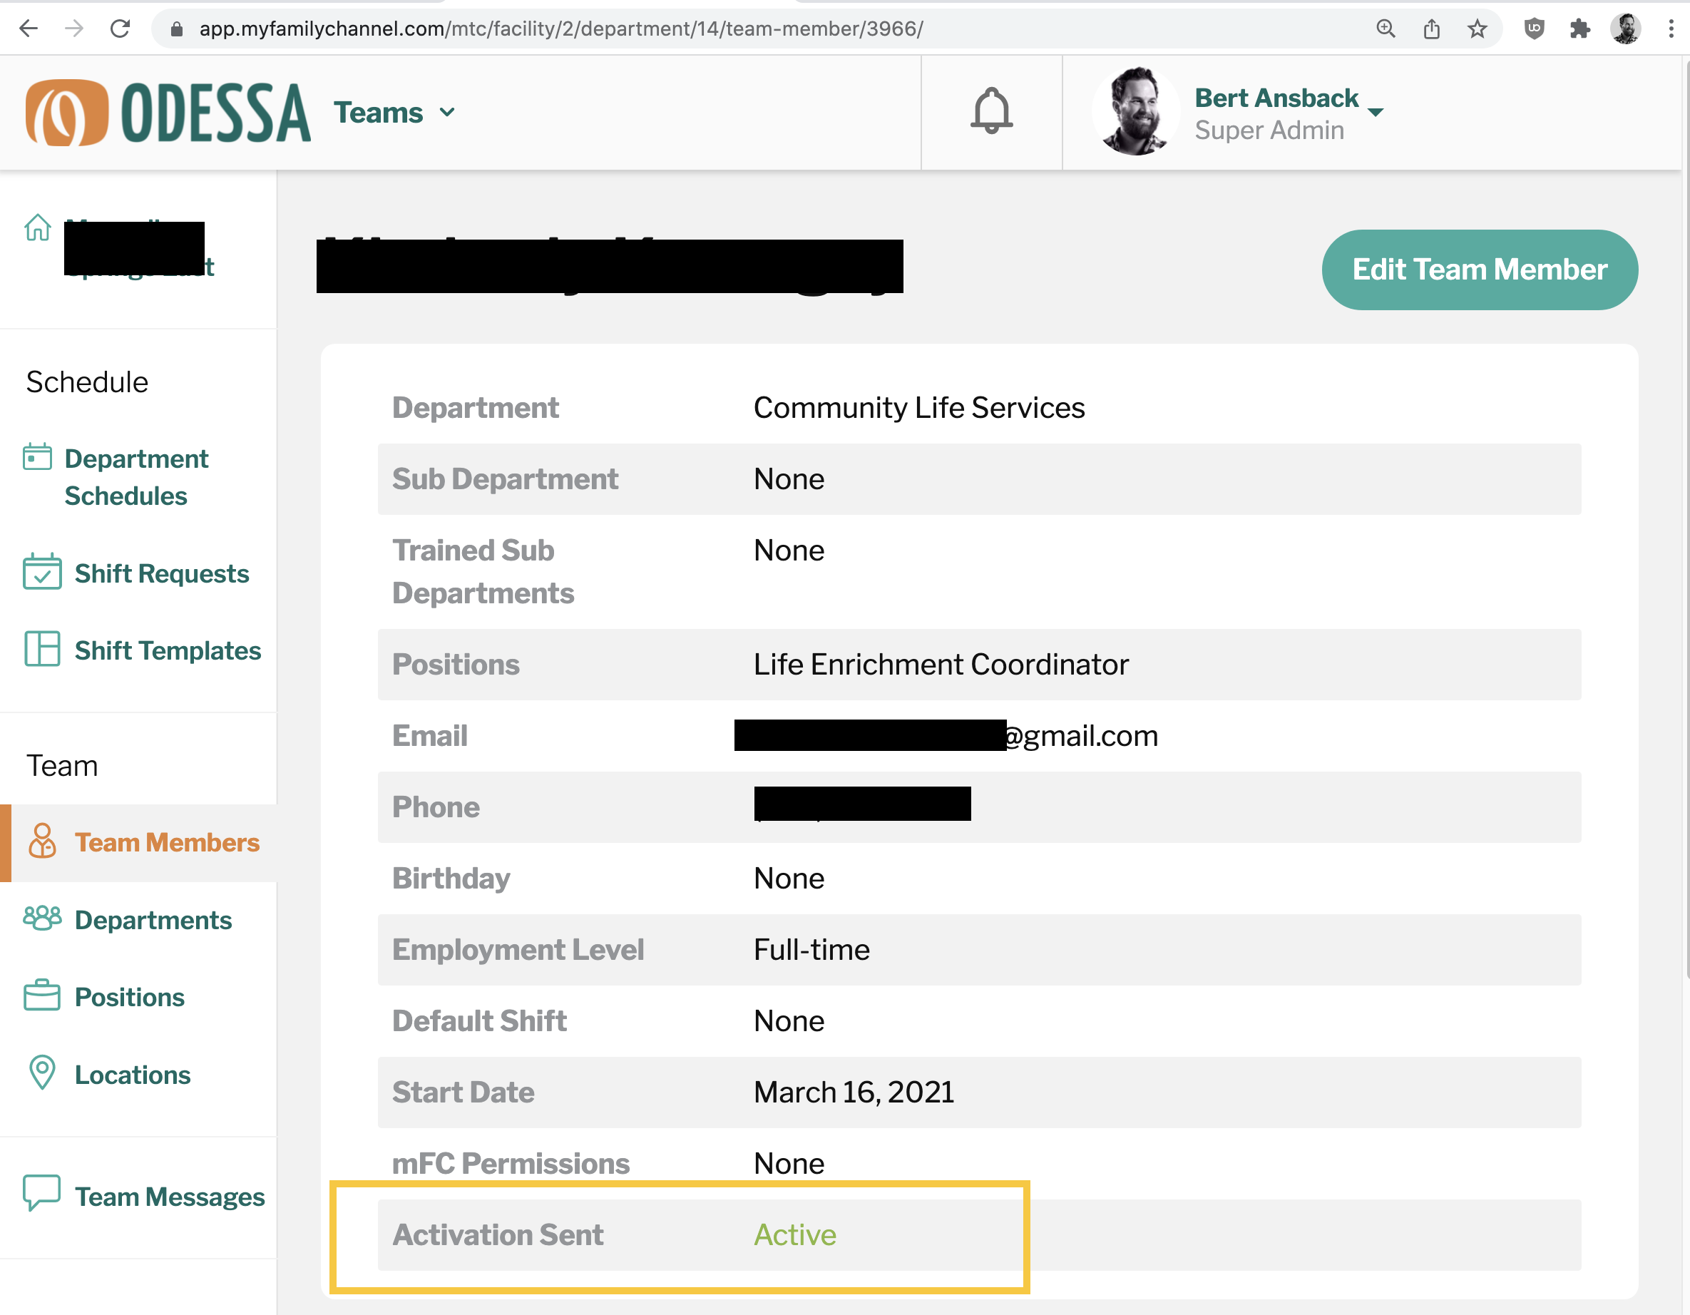Click the March 16, 2021 start date
Image resolution: width=1690 pixels, height=1315 pixels.
click(854, 1092)
